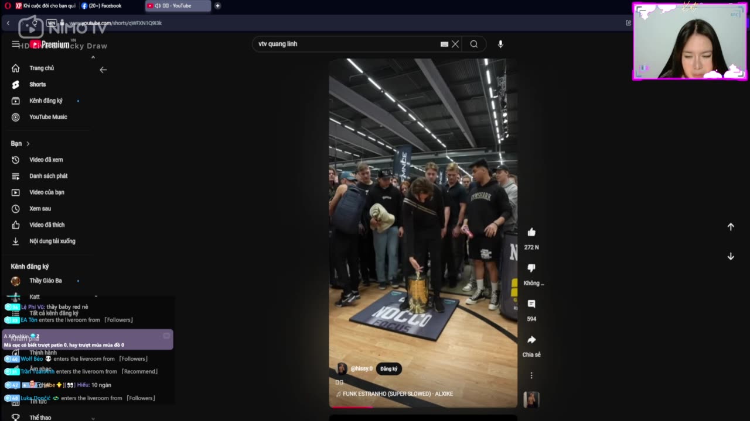Open Thể thao sports category

pos(40,417)
